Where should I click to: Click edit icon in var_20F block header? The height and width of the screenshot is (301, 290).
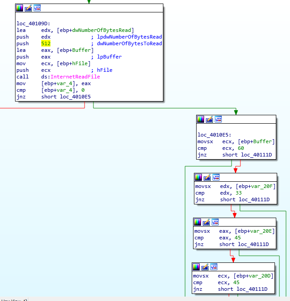pos(207,177)
